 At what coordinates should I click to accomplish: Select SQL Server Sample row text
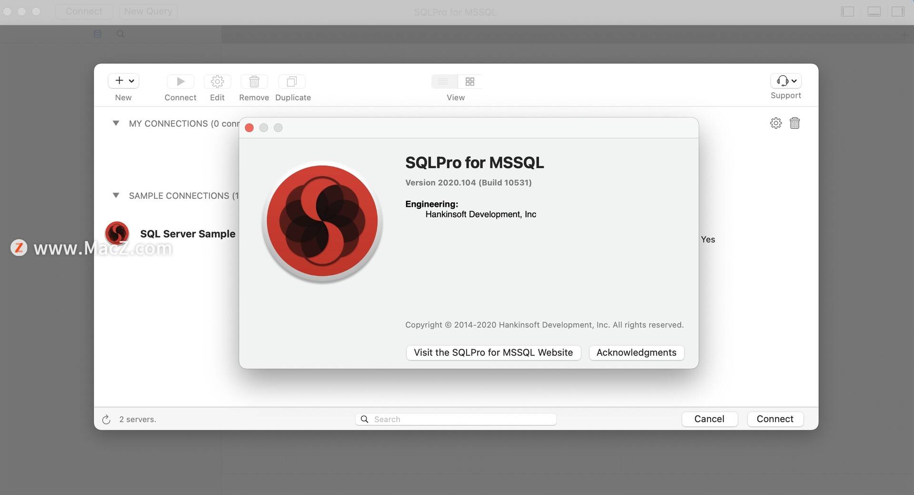[x=188, y=234]
